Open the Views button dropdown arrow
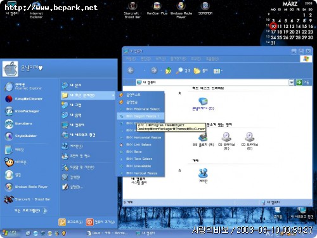Image resolution: width=317 pixels, height=238 pixels. 222,70
